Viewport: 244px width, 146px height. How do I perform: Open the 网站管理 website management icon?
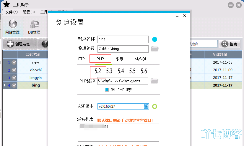(x=12, y=27)
